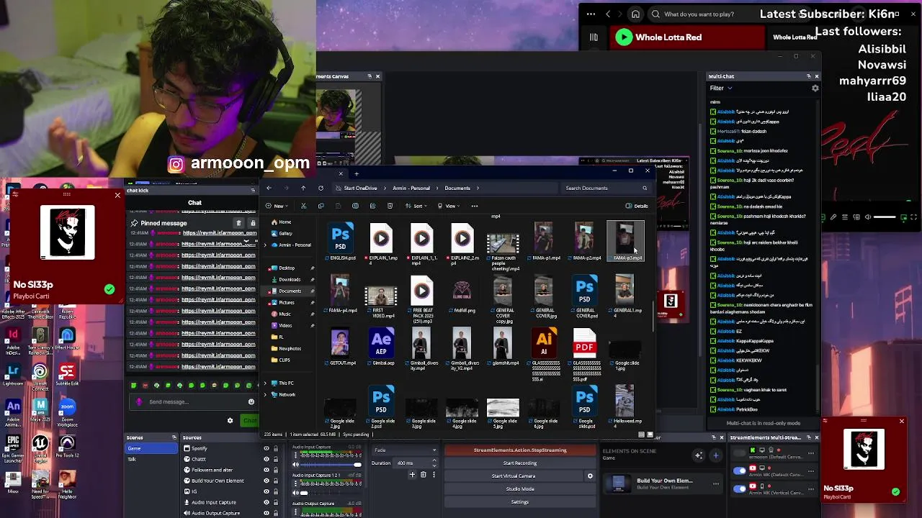
Task: Open the Sort dropdown in Explorer
Action: (x=418, y=206)
